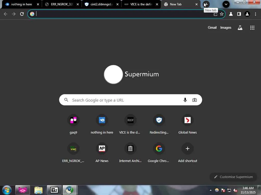Open the AP News shortcut
Viewport: 261px width, 195px height.
click(x=102, y=153)
